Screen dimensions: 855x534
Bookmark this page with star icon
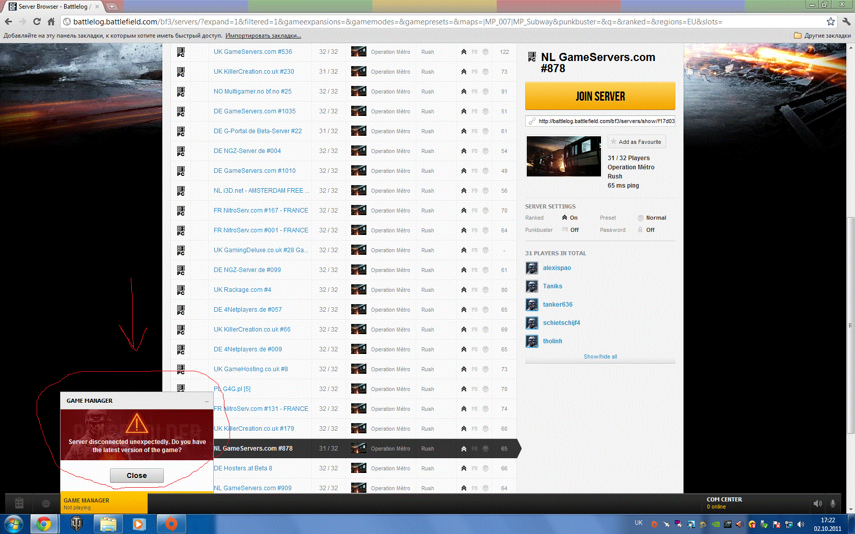pyautogui.click(x=831, y=22)
